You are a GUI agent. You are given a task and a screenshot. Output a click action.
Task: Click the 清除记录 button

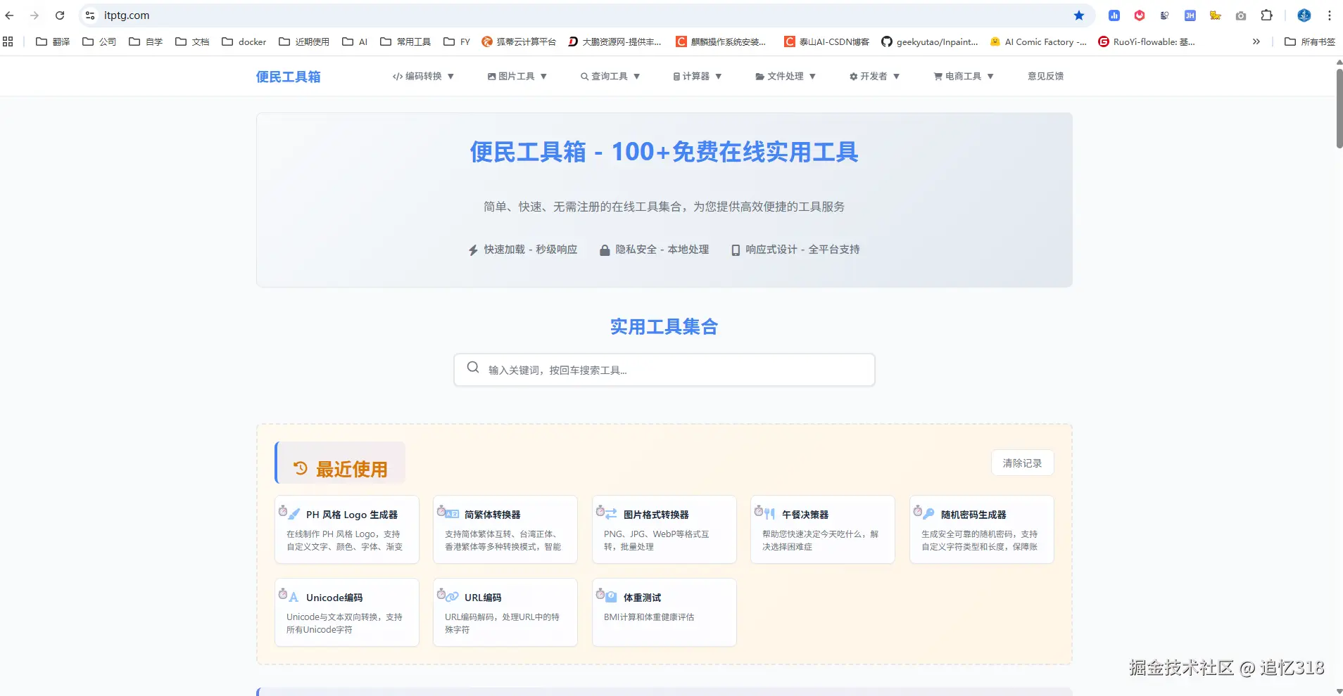pyautogui.click(x=1022, y=463)
